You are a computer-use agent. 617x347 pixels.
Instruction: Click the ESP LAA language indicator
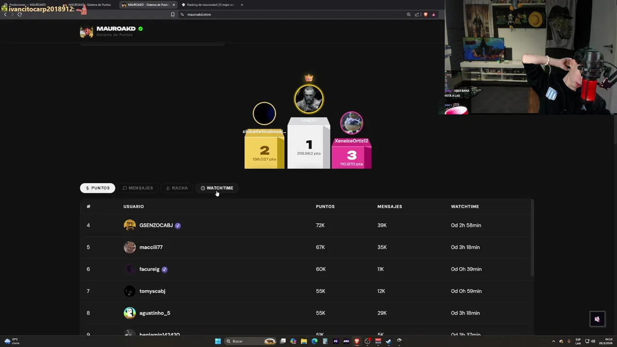(578, 341)
